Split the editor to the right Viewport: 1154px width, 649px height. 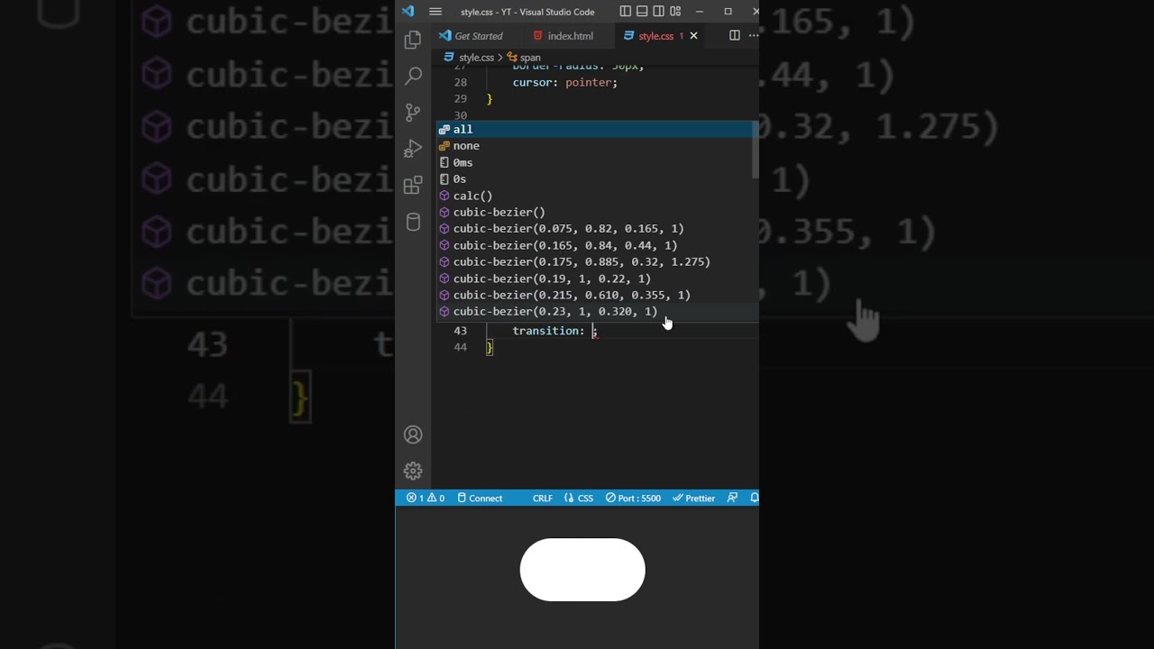735,36
